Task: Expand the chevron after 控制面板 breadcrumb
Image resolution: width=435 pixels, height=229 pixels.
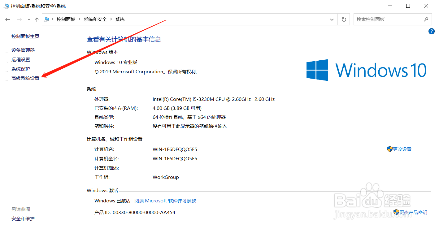Action: click(80, 19)
